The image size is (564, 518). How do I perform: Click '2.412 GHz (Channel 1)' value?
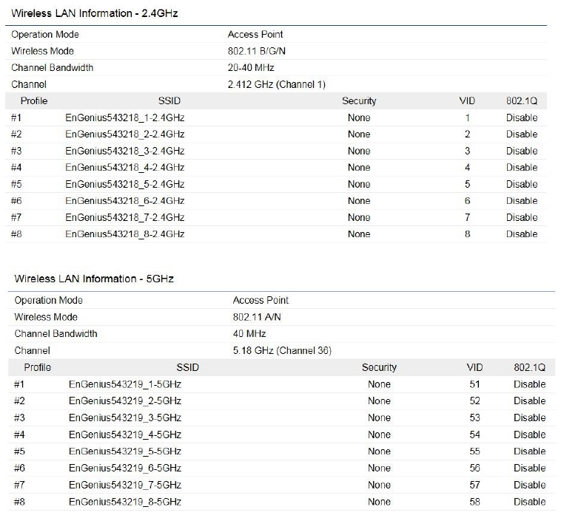pos(276,84)
